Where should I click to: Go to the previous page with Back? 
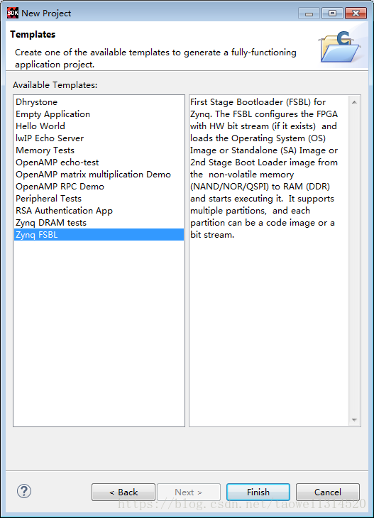123,492
